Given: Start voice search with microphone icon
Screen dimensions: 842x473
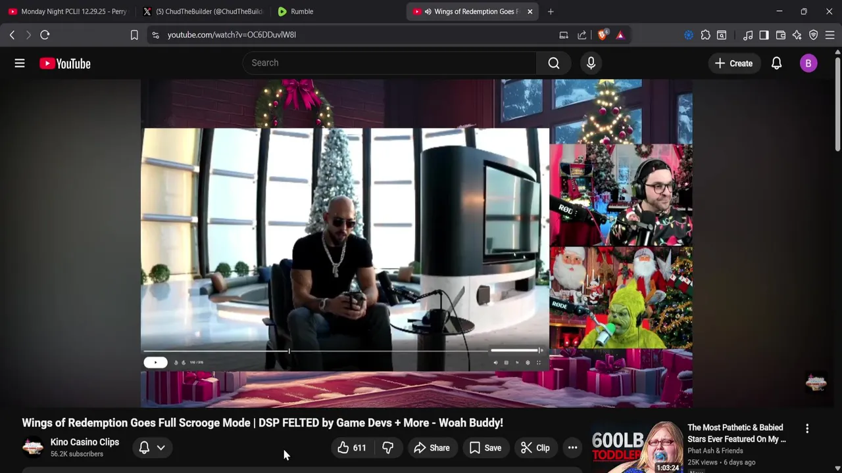Looking at the screenshot, I should pos(591,63).
